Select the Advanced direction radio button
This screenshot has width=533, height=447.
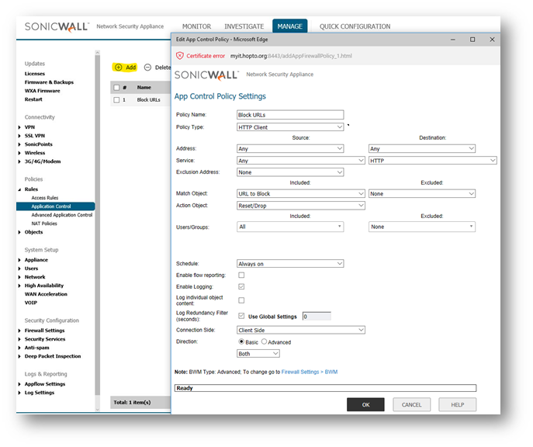[264, 341]
